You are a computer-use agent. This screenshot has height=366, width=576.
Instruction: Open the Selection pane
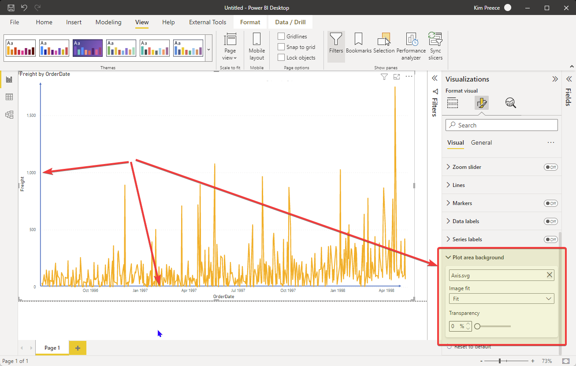point(384,43)
